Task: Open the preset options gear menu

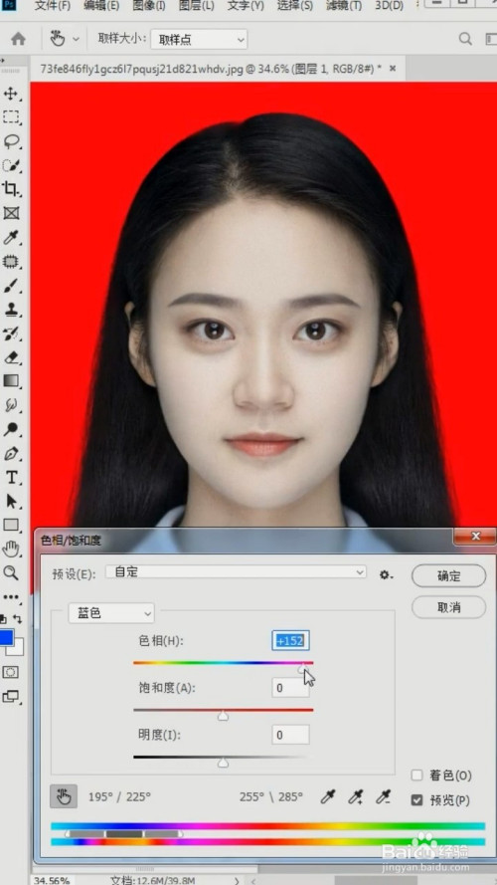Action: pyautogui.click(x=386, y=575)
